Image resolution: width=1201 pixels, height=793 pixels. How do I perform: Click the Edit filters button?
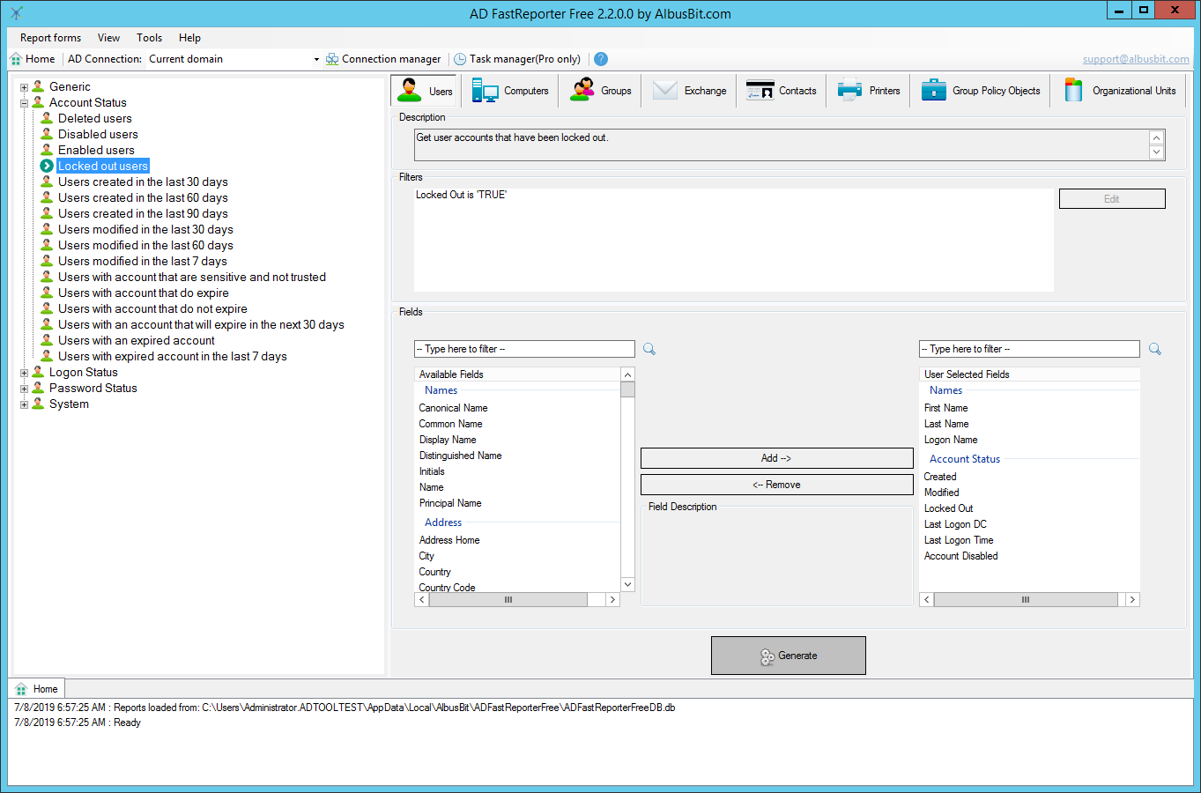(x=1112, y=199)
